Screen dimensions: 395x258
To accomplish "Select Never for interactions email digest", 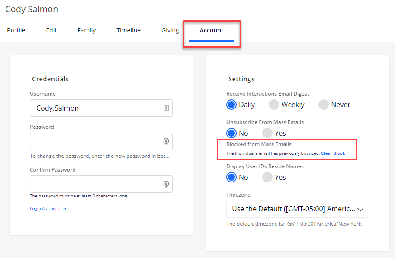I will [323, 105].
